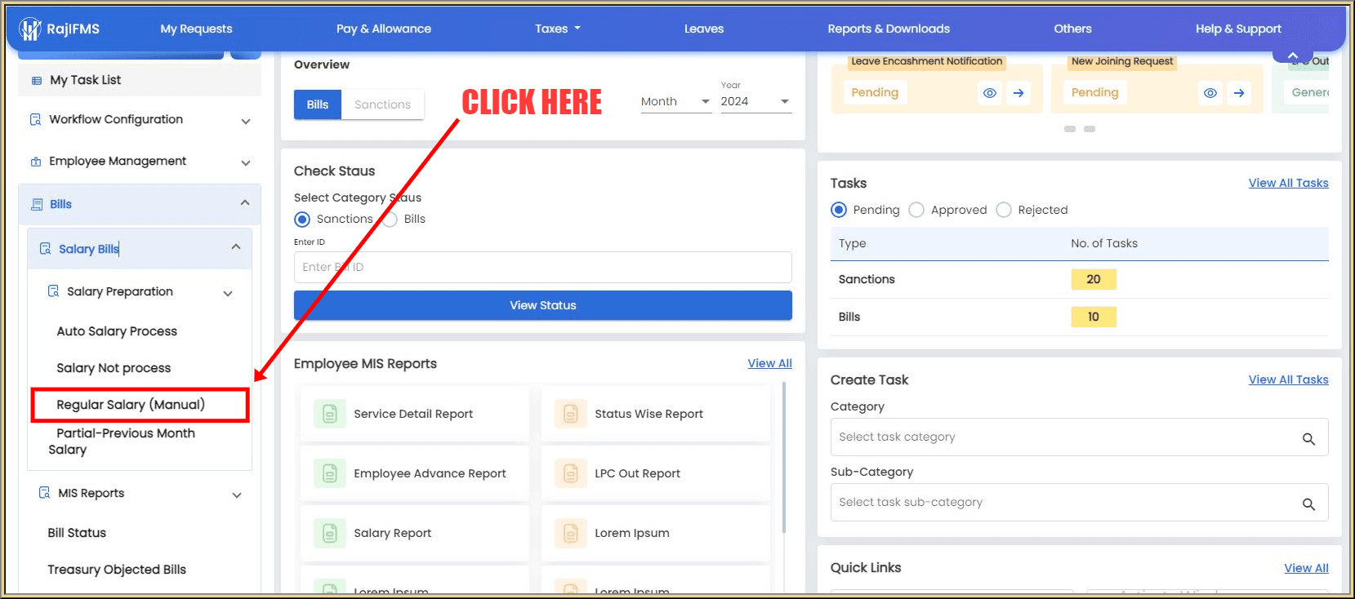Viewport: 1355px width, 599px height.
Task: Click Select task sub-category field
Action: [1079, 503]
